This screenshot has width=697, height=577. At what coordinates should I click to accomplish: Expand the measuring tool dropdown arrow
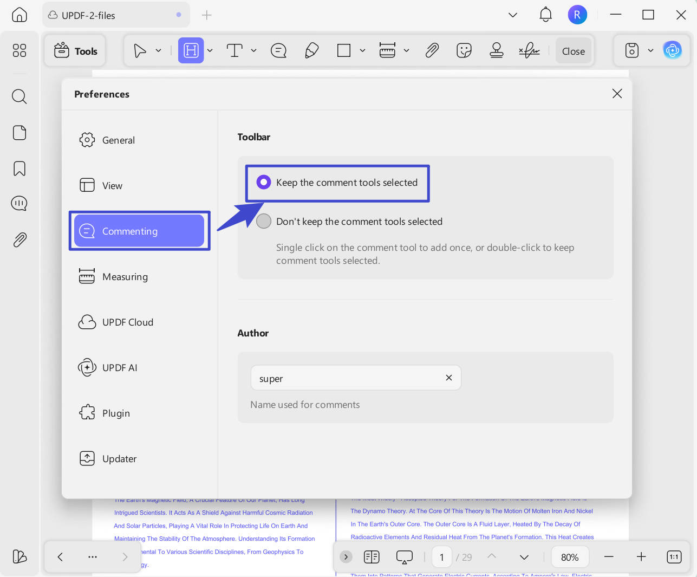(x=406, y=50)
